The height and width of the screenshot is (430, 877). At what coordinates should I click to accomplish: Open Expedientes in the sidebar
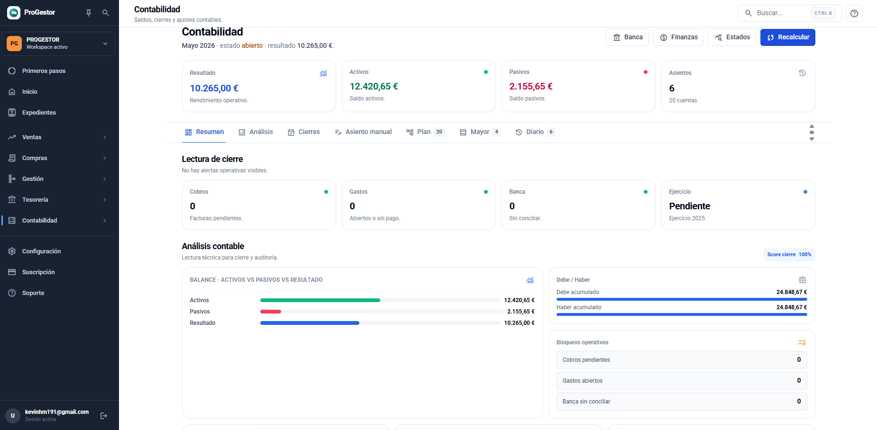(x=58, y=113)
